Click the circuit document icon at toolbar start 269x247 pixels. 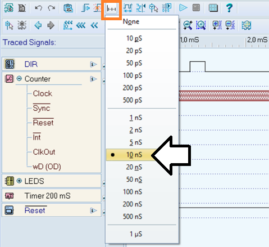click(9, 8)
